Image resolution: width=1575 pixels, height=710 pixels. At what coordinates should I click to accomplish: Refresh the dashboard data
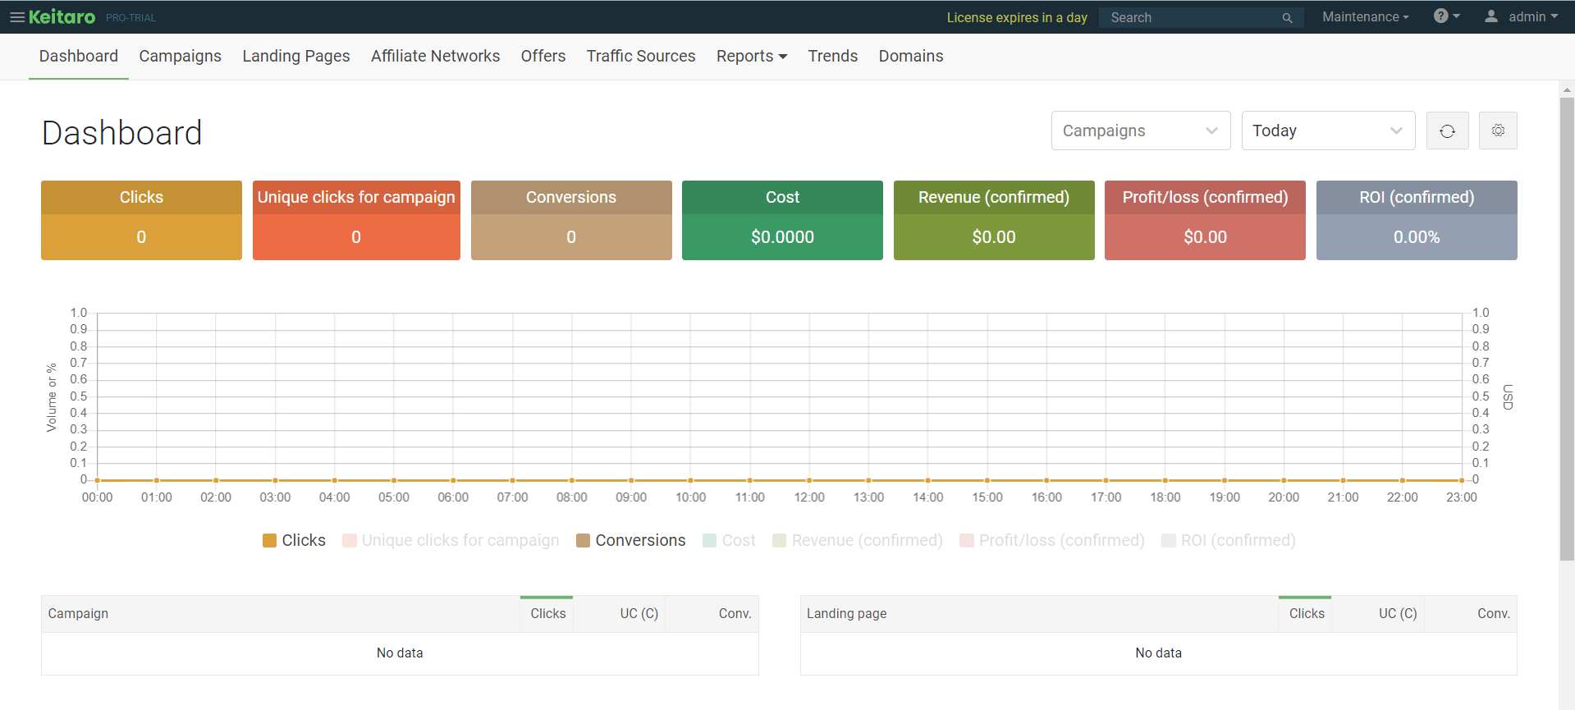pyautogui.click(x=1447, y=131)
